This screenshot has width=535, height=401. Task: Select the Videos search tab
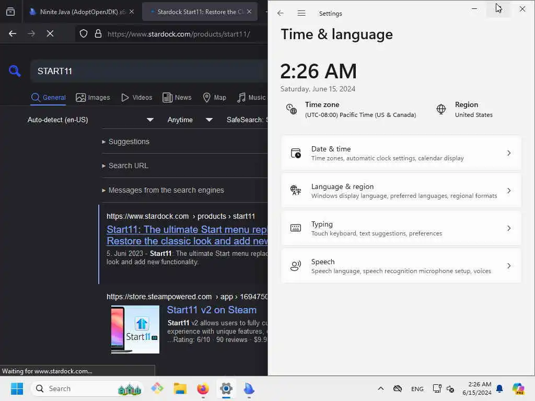click(x=137, y=98)
